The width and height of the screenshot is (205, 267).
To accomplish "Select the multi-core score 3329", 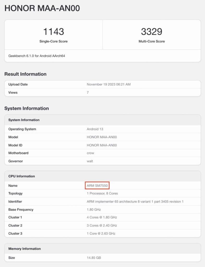I will (152, 32).
